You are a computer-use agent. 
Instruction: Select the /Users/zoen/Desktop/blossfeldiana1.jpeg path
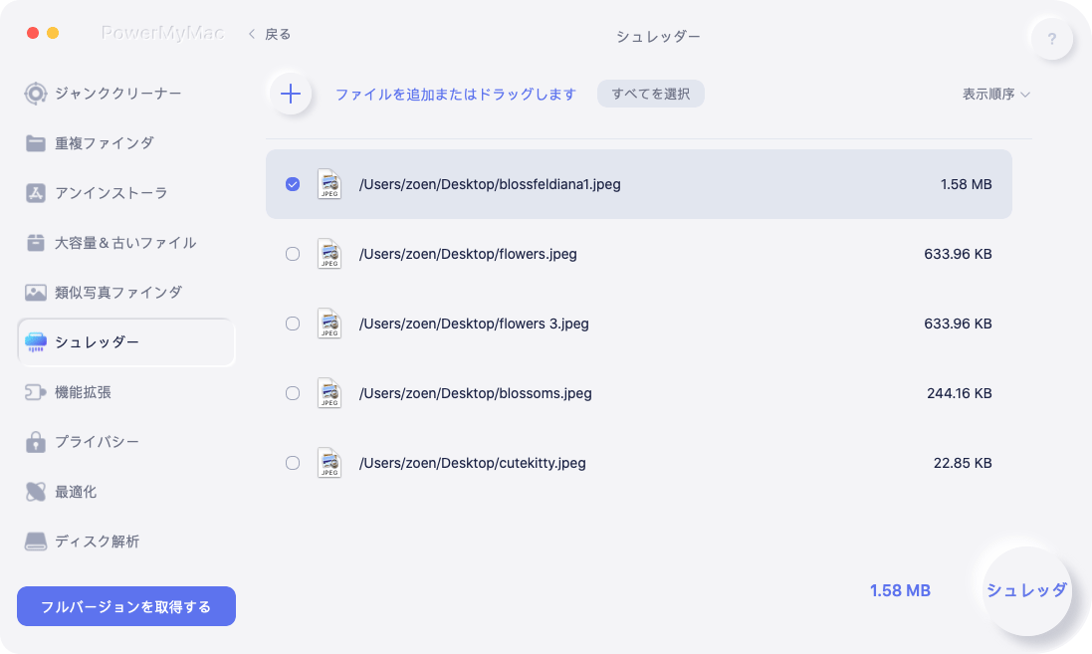point(490,184)
